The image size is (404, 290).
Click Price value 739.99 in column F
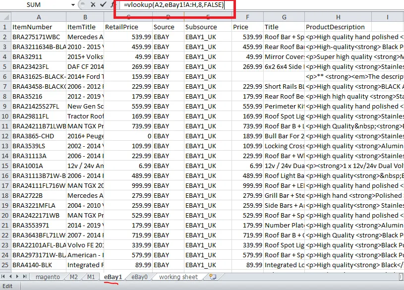247,126
